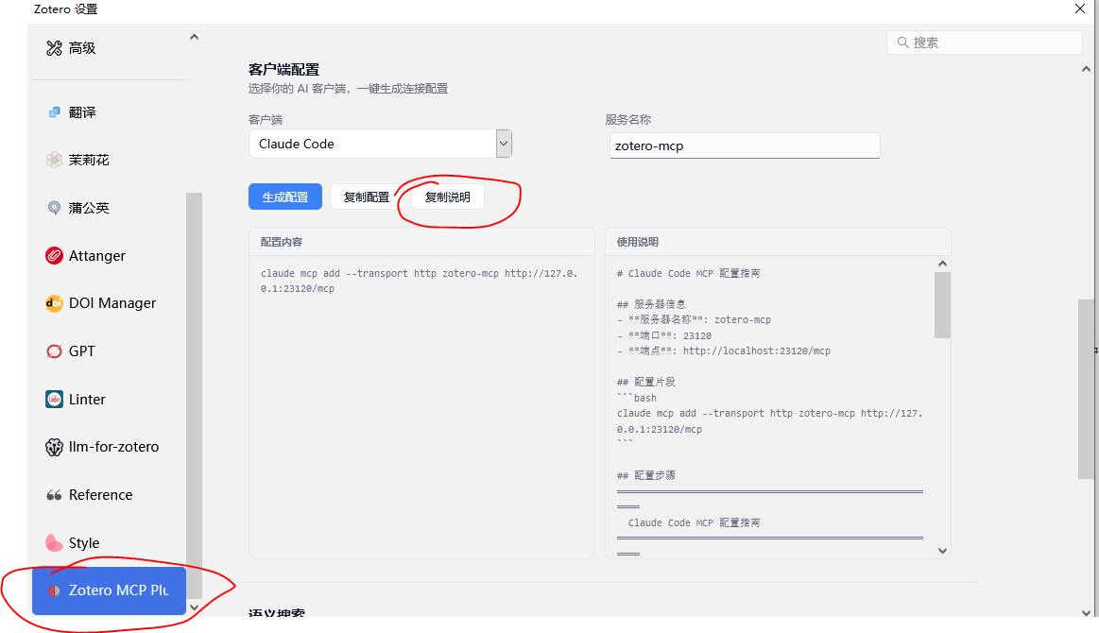Click the '## 配置步骤' heading line
This screenshot has width=1099, height=633.
click(646, 475)
